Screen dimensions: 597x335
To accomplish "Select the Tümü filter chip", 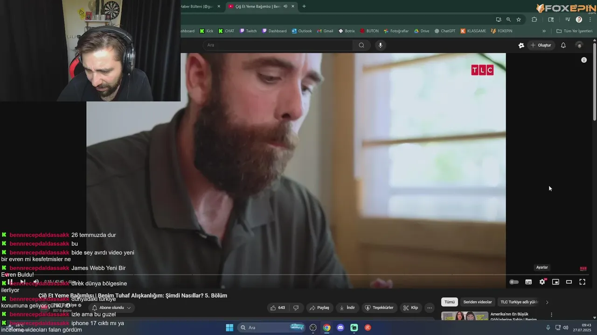I will pyautogui.click(x=450, y=302).
